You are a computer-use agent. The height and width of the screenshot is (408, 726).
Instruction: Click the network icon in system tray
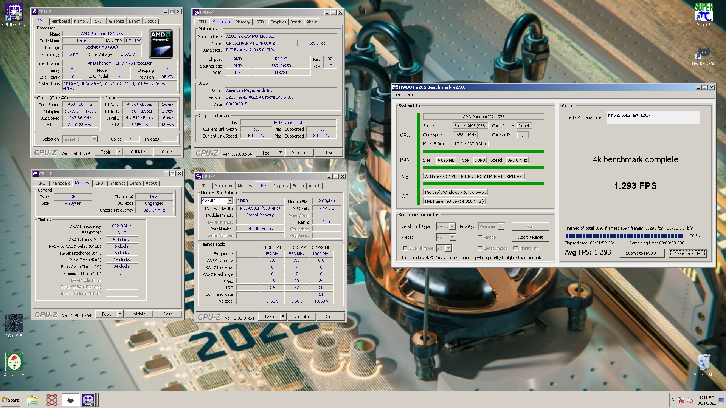[x=681, y=400]
